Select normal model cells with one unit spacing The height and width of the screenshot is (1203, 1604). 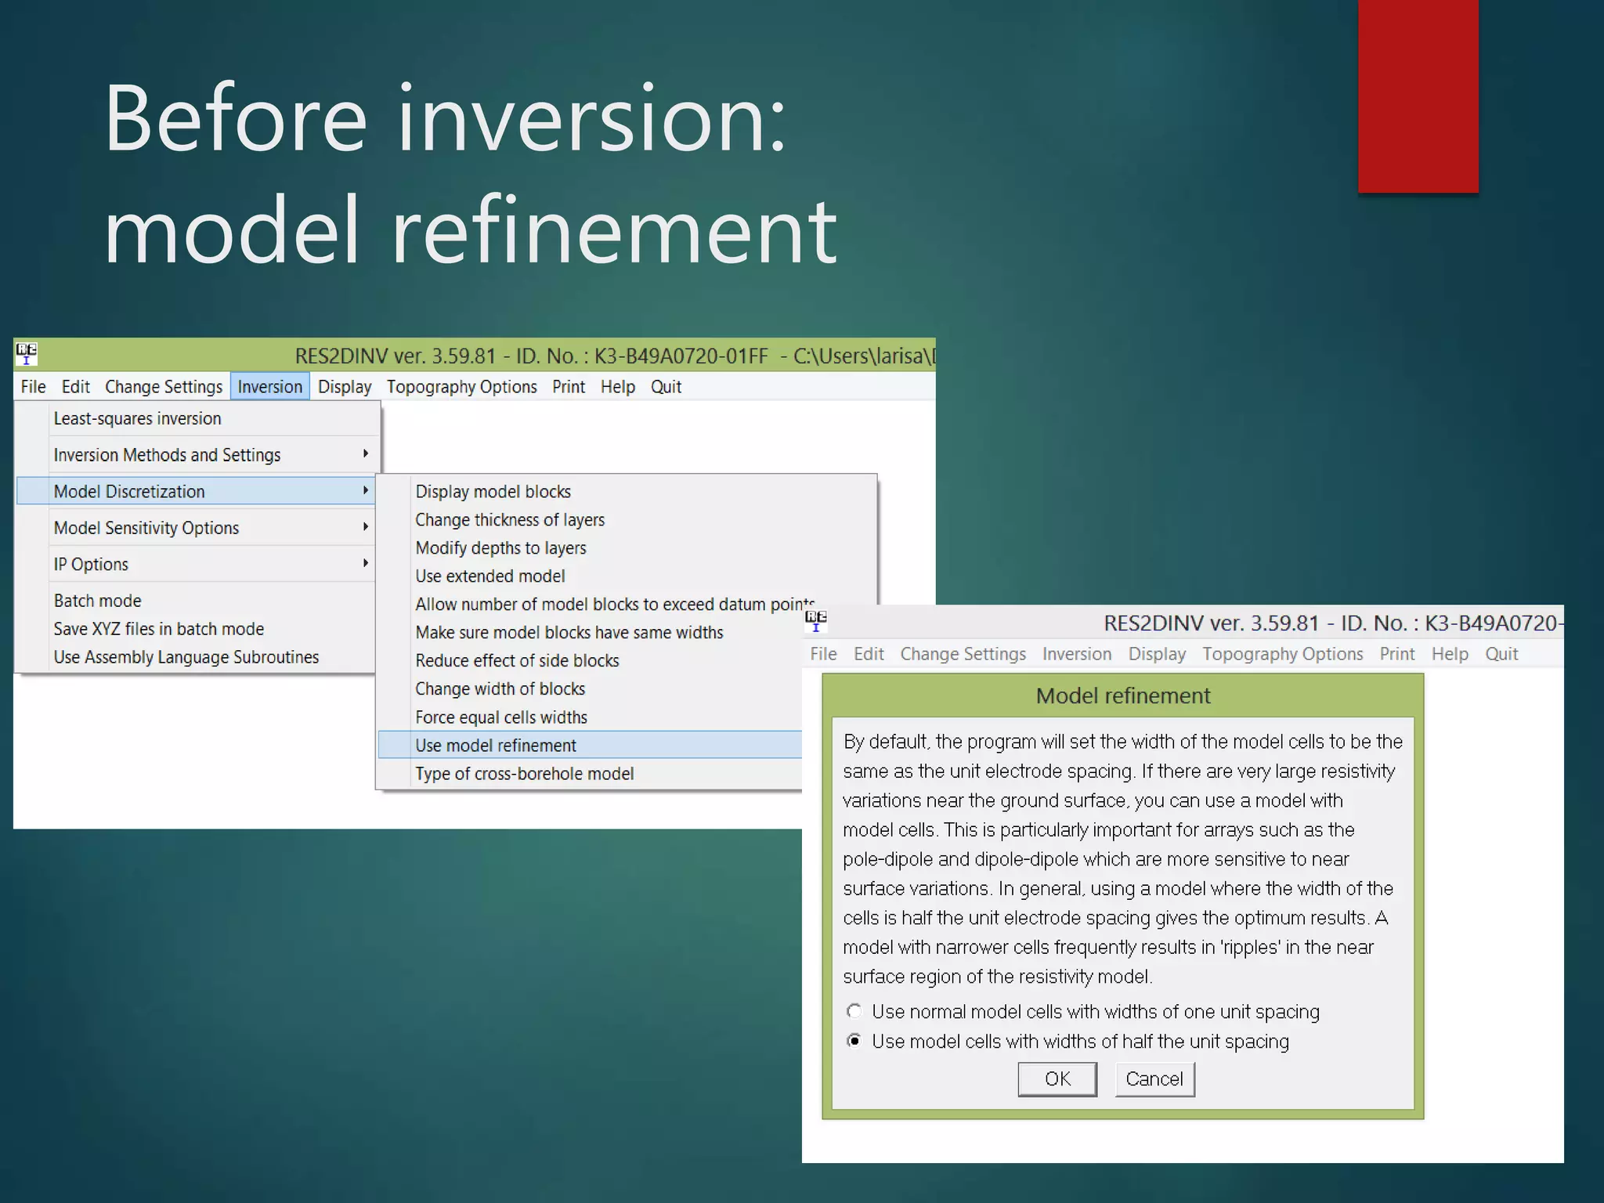coord(854,1011)
